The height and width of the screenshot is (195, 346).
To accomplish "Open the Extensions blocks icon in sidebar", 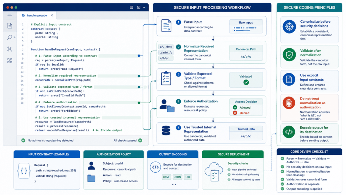I will pos(10,61).
